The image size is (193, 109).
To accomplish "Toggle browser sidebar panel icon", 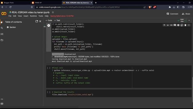I will (178, 7).
